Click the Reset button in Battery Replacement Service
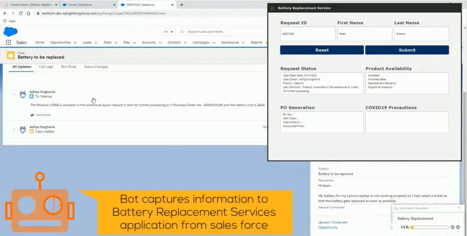The height and width of the screenshot is (236, 467). [322, 50]
